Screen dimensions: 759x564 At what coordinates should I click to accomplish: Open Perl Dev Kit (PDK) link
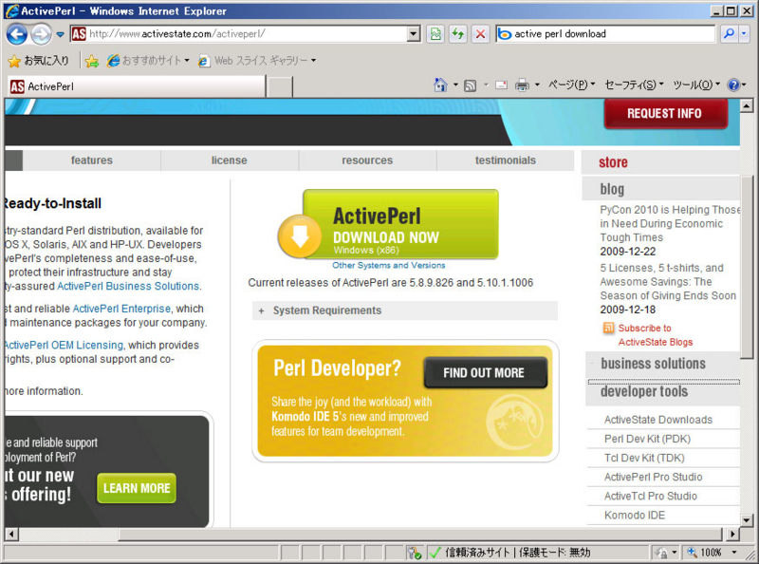click(647, 439)
